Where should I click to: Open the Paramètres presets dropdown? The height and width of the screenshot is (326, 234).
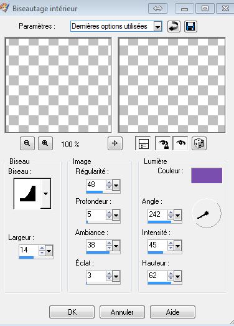[158, 27]
